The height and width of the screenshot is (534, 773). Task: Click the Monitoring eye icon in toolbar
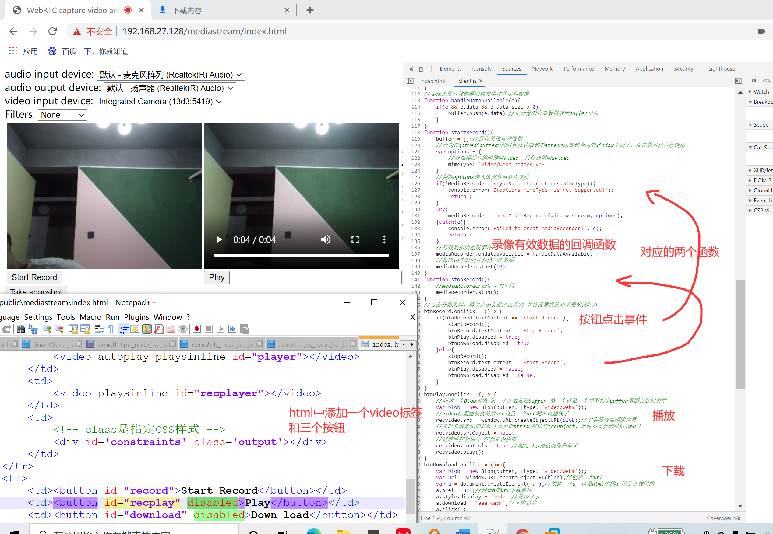182,329
